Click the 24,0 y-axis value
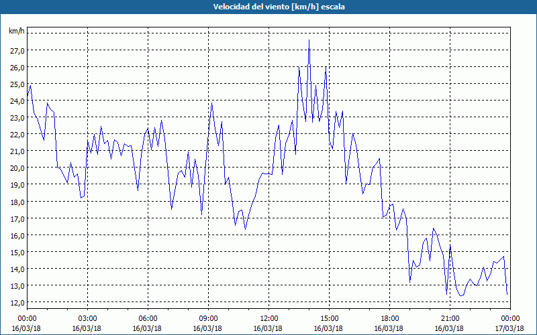Viewport: 537px width, 335px height. pyautogui.click(x=17, y=101)
